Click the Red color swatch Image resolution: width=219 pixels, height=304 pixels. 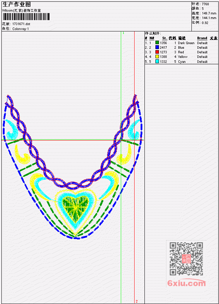pos(157,52)
